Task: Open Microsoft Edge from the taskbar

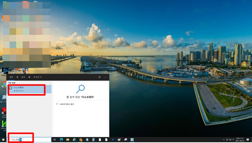Action: [x=61, y=140]
